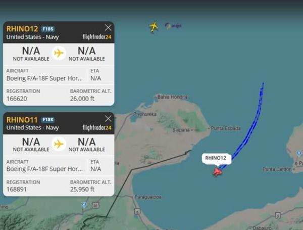Click the F18S badge next to RHINO11
Screen dimensions: 303x230
48,120
